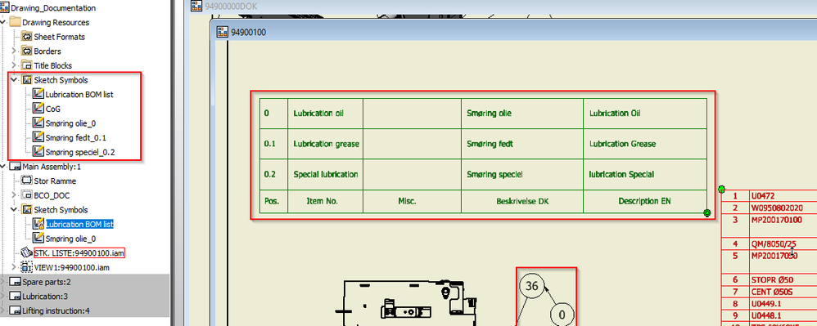Select Smøring speciel_0.2 in the browser

pyautogui.click(x=79, y=152)
